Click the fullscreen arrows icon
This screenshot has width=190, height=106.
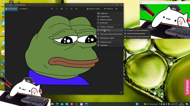(121, 92)
